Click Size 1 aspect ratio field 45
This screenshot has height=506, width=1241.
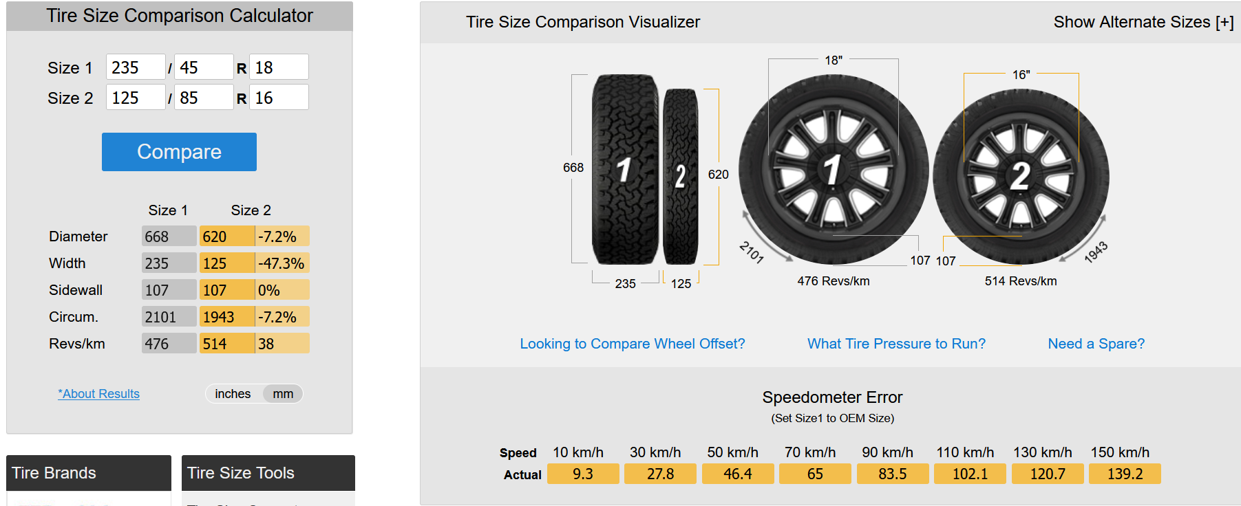(204, 67)
